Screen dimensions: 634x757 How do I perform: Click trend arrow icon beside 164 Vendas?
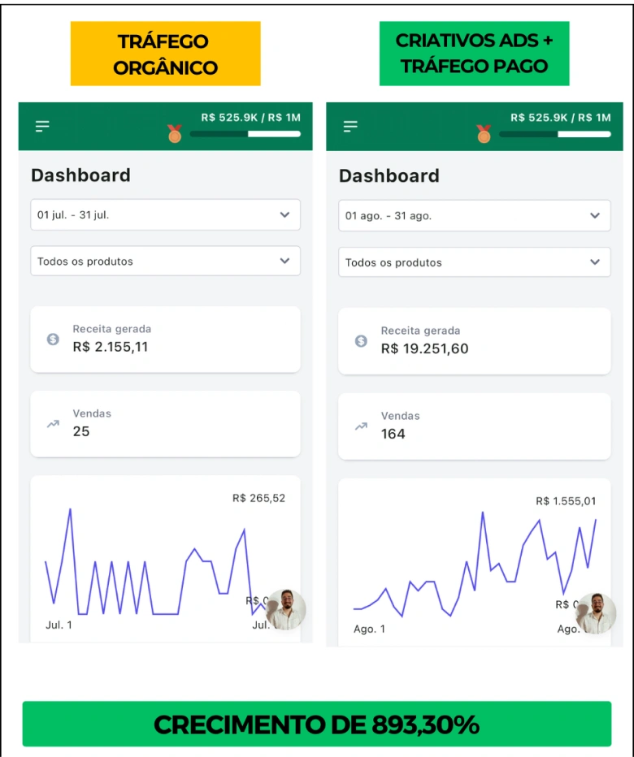click(x=361, y=426)
